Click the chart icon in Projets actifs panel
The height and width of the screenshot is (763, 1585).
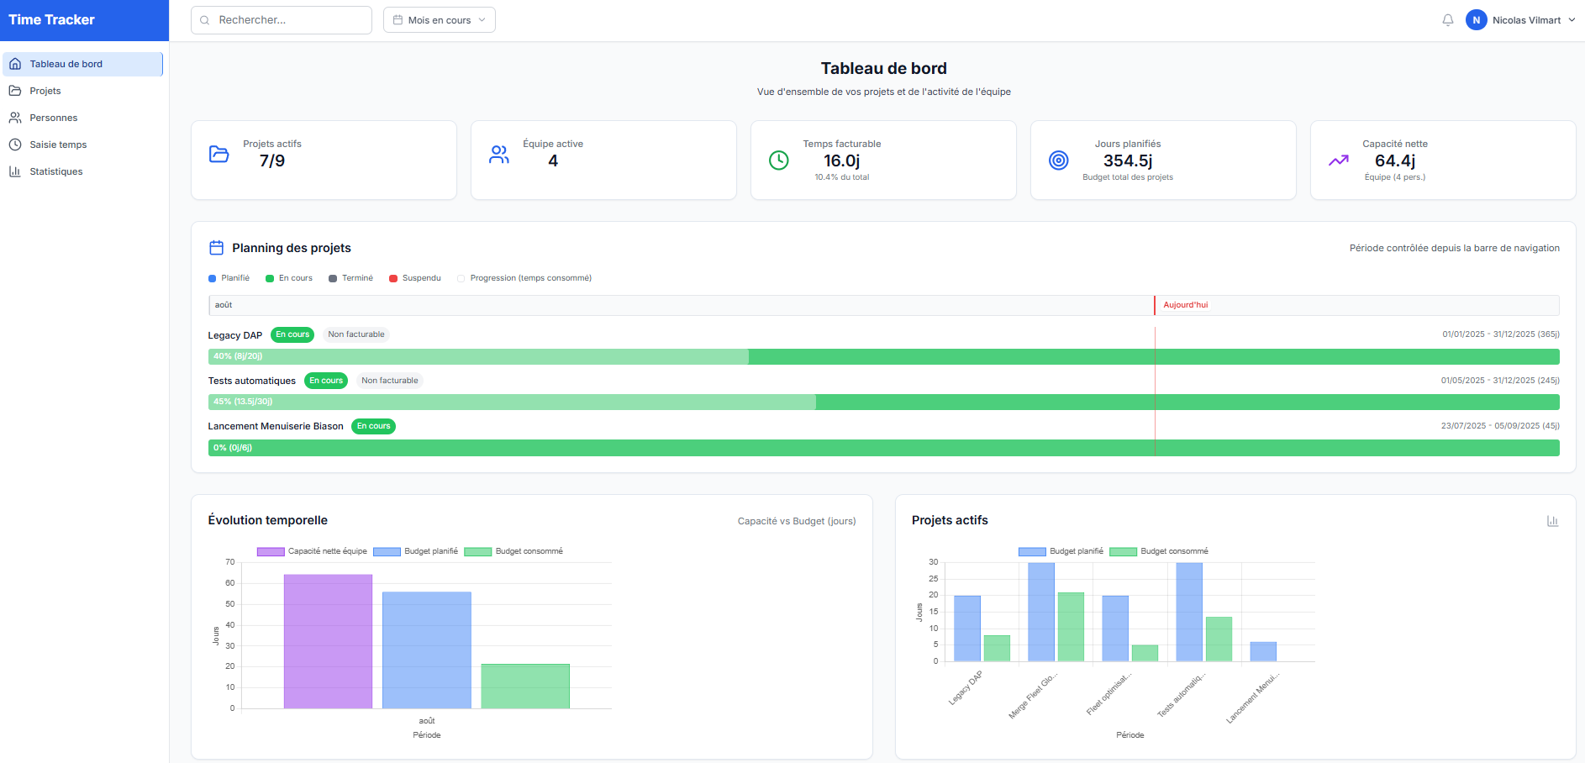(x=1552, y=521)
